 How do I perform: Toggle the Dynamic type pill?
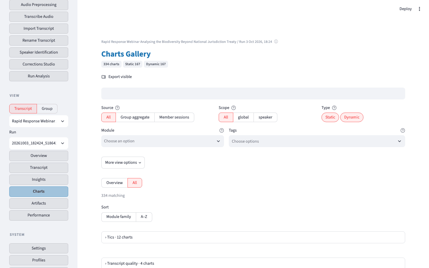352,117
